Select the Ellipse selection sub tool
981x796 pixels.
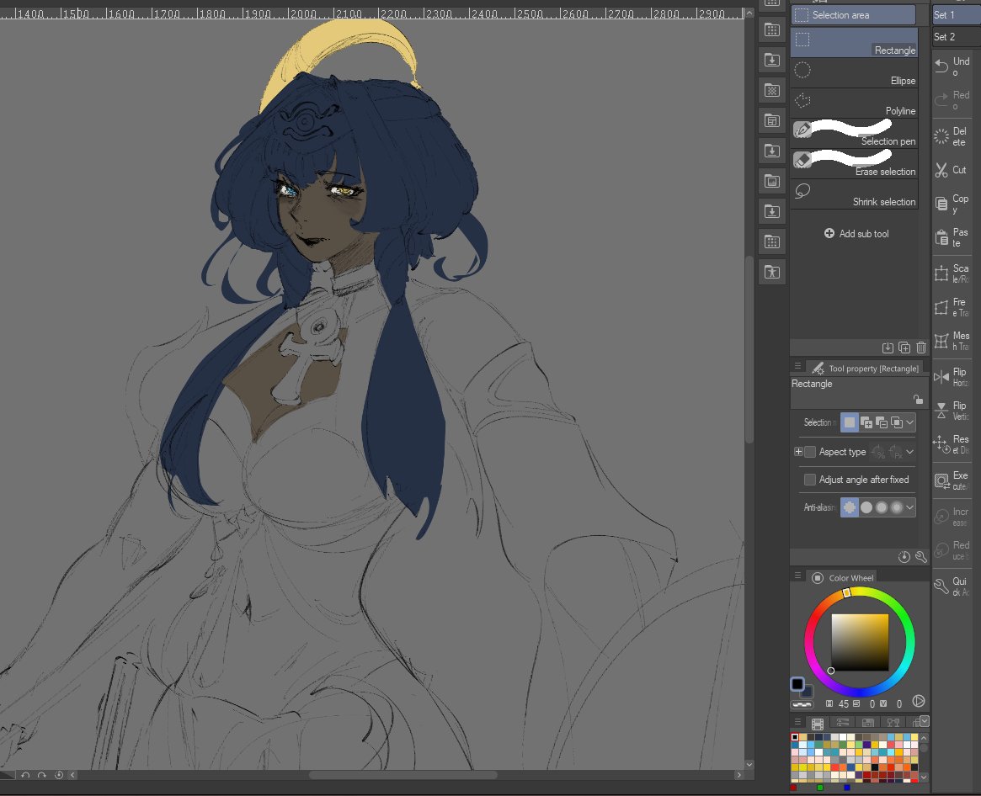click(x=854, y=72)
